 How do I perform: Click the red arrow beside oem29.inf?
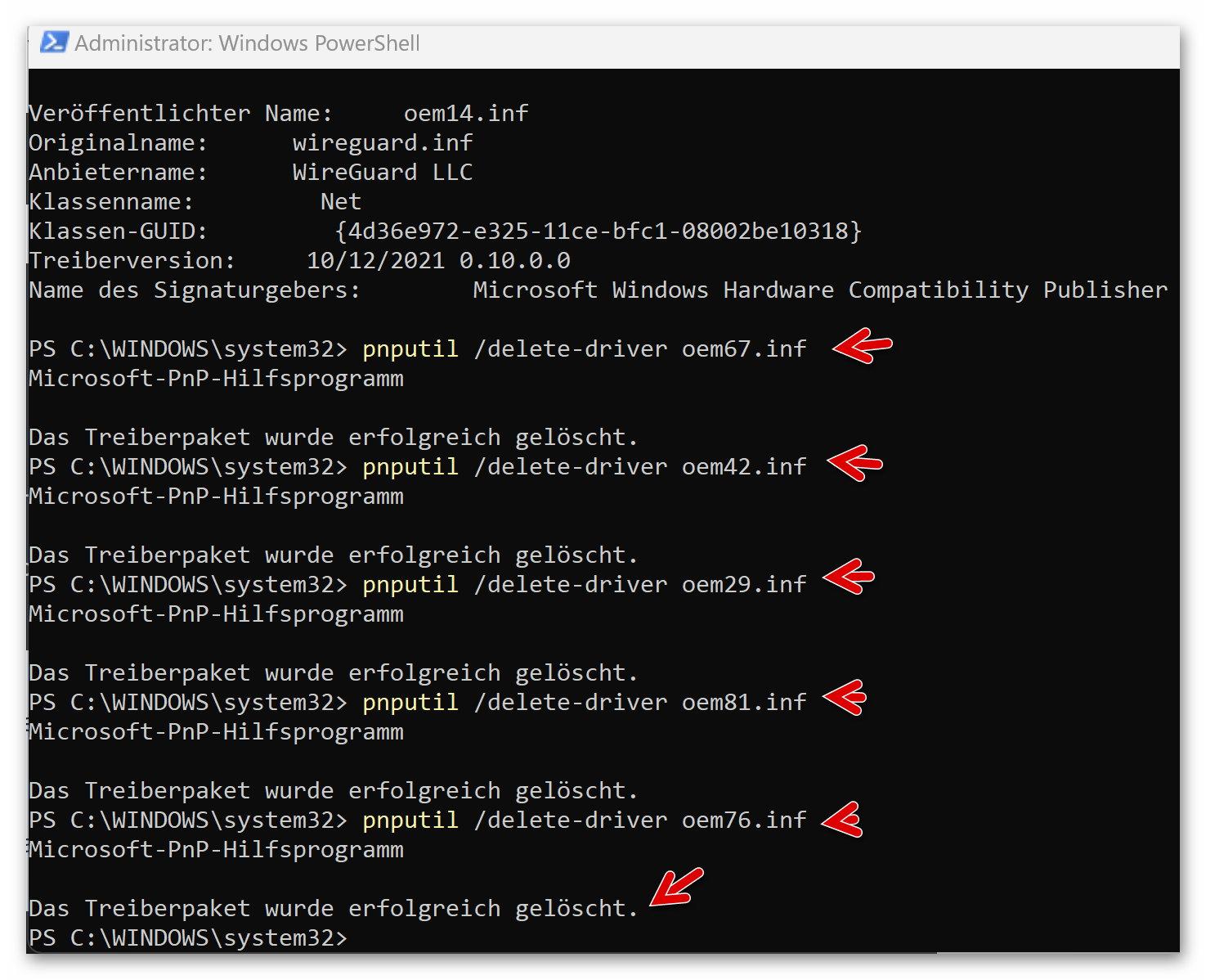pyautogui.click(x=849, y=578)
